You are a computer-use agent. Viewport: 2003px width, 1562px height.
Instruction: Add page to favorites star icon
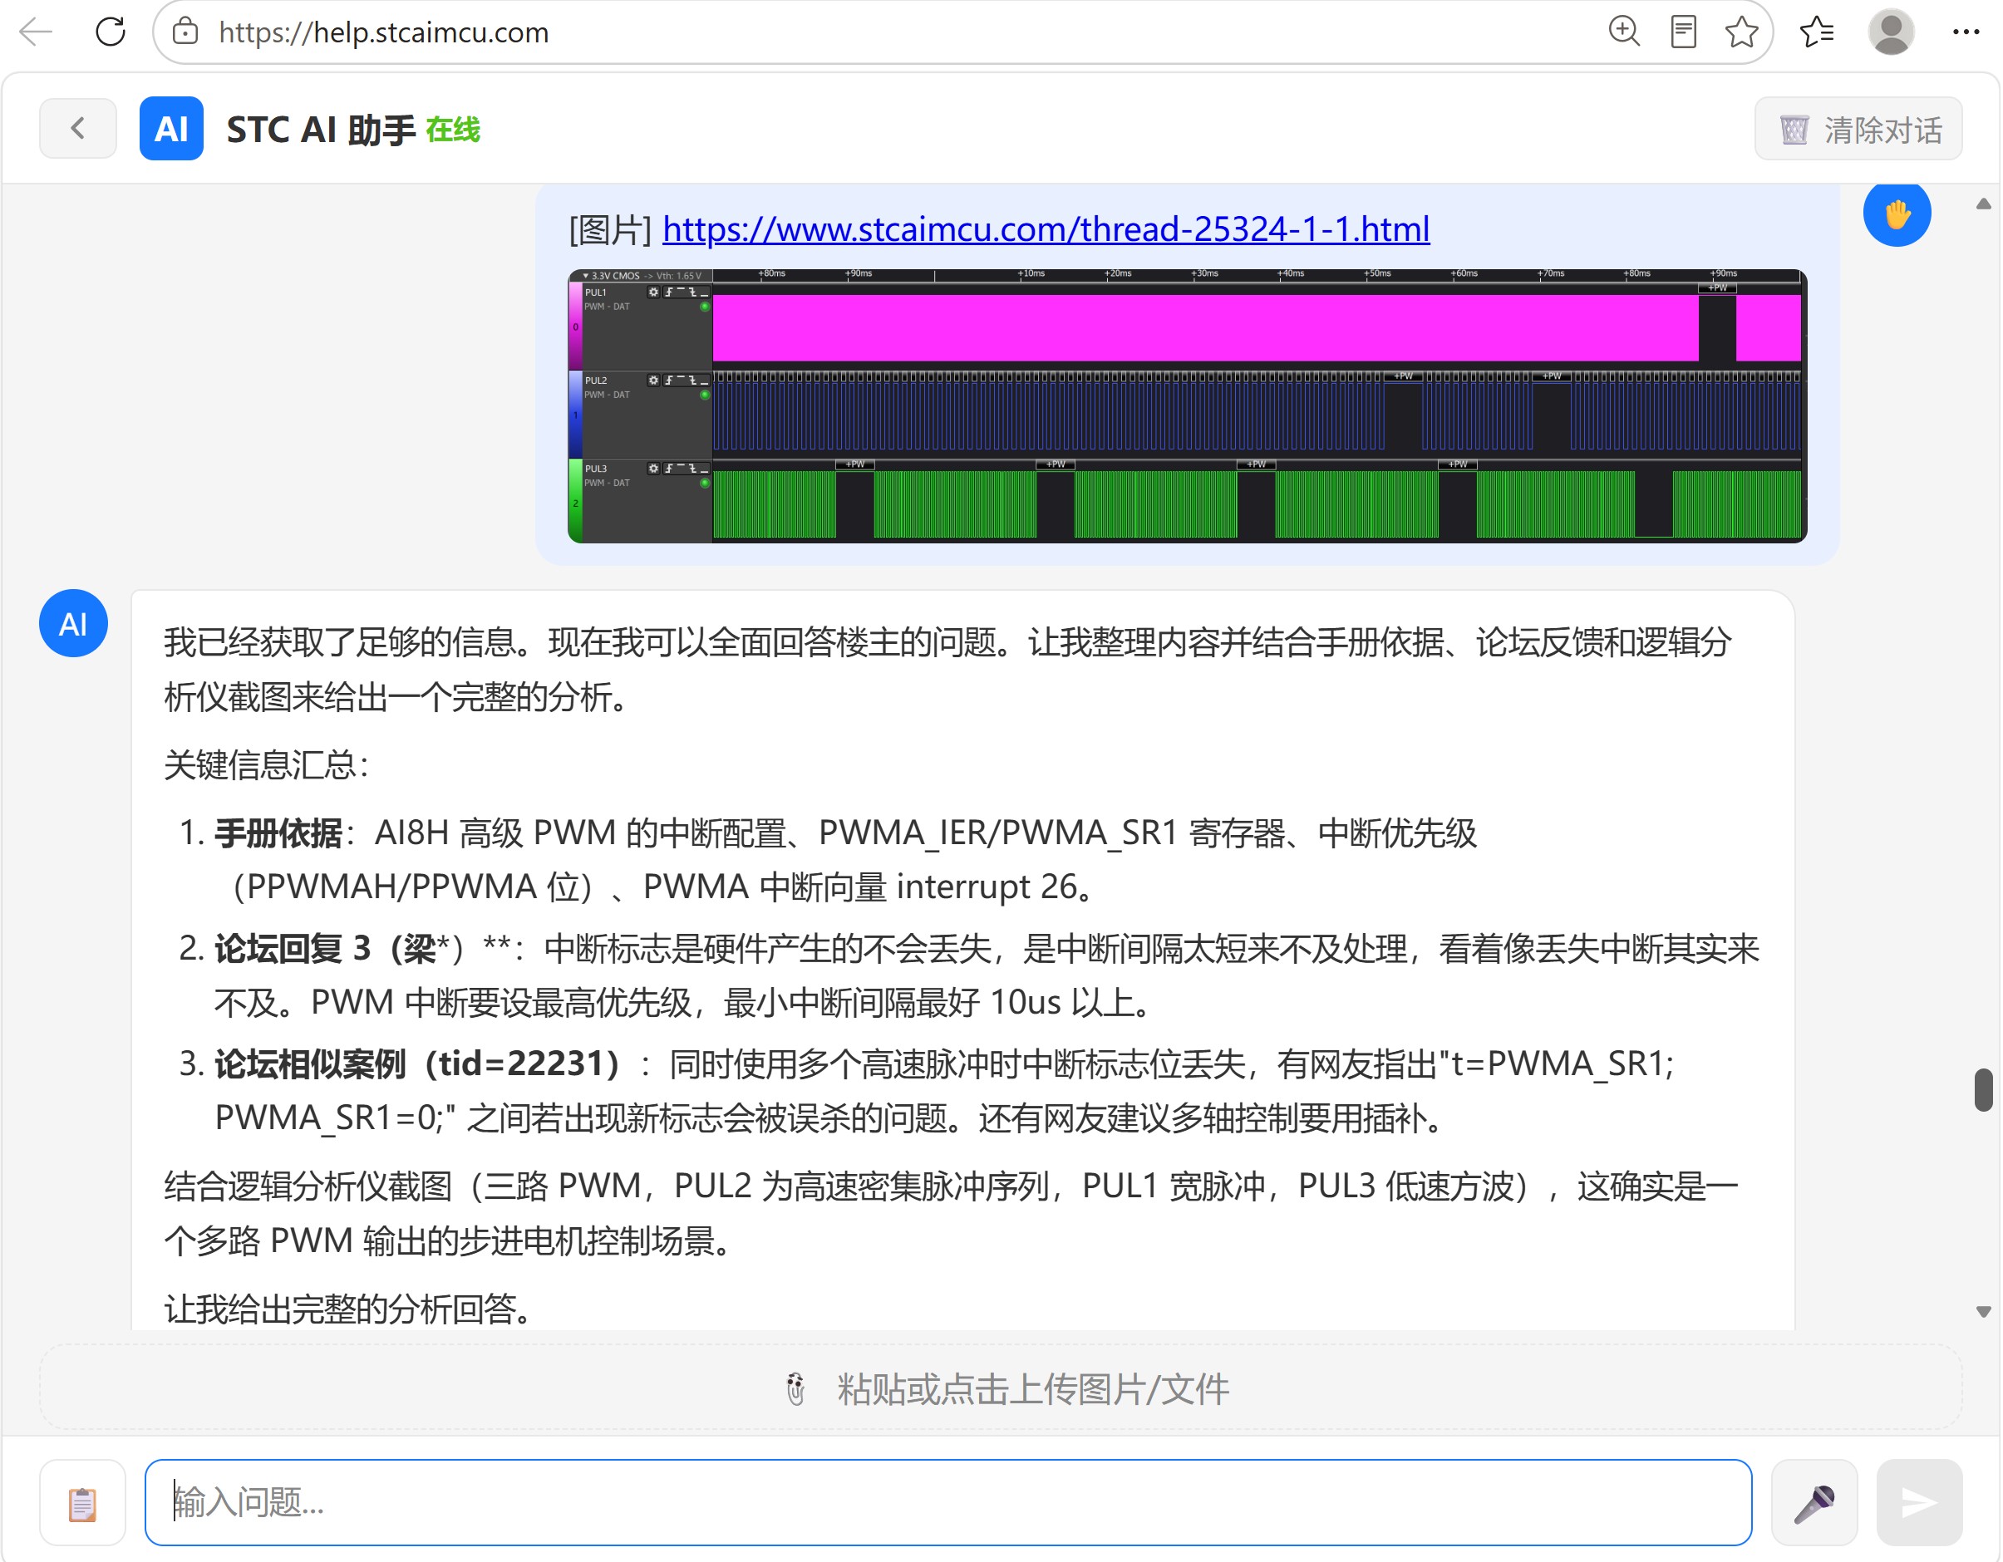pyautogui.click(x=1742, y=32)
